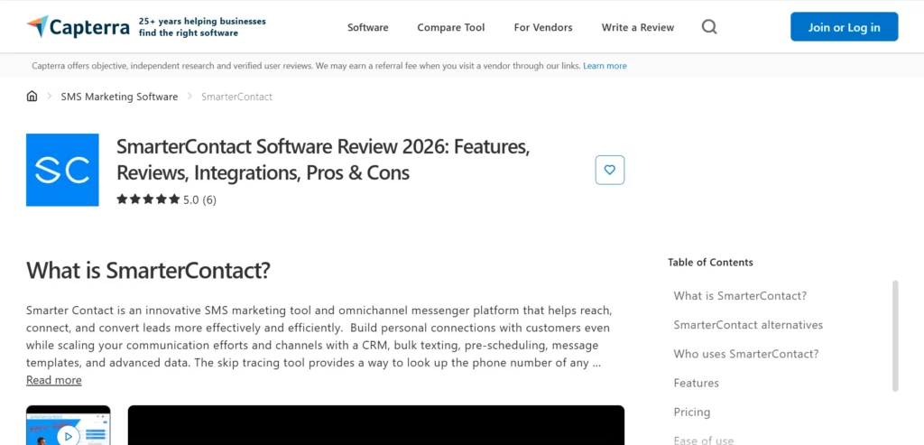Select Write a Review
Viewport: 924px width, 445px height.
pyautogui.click(x=638, y=27)
